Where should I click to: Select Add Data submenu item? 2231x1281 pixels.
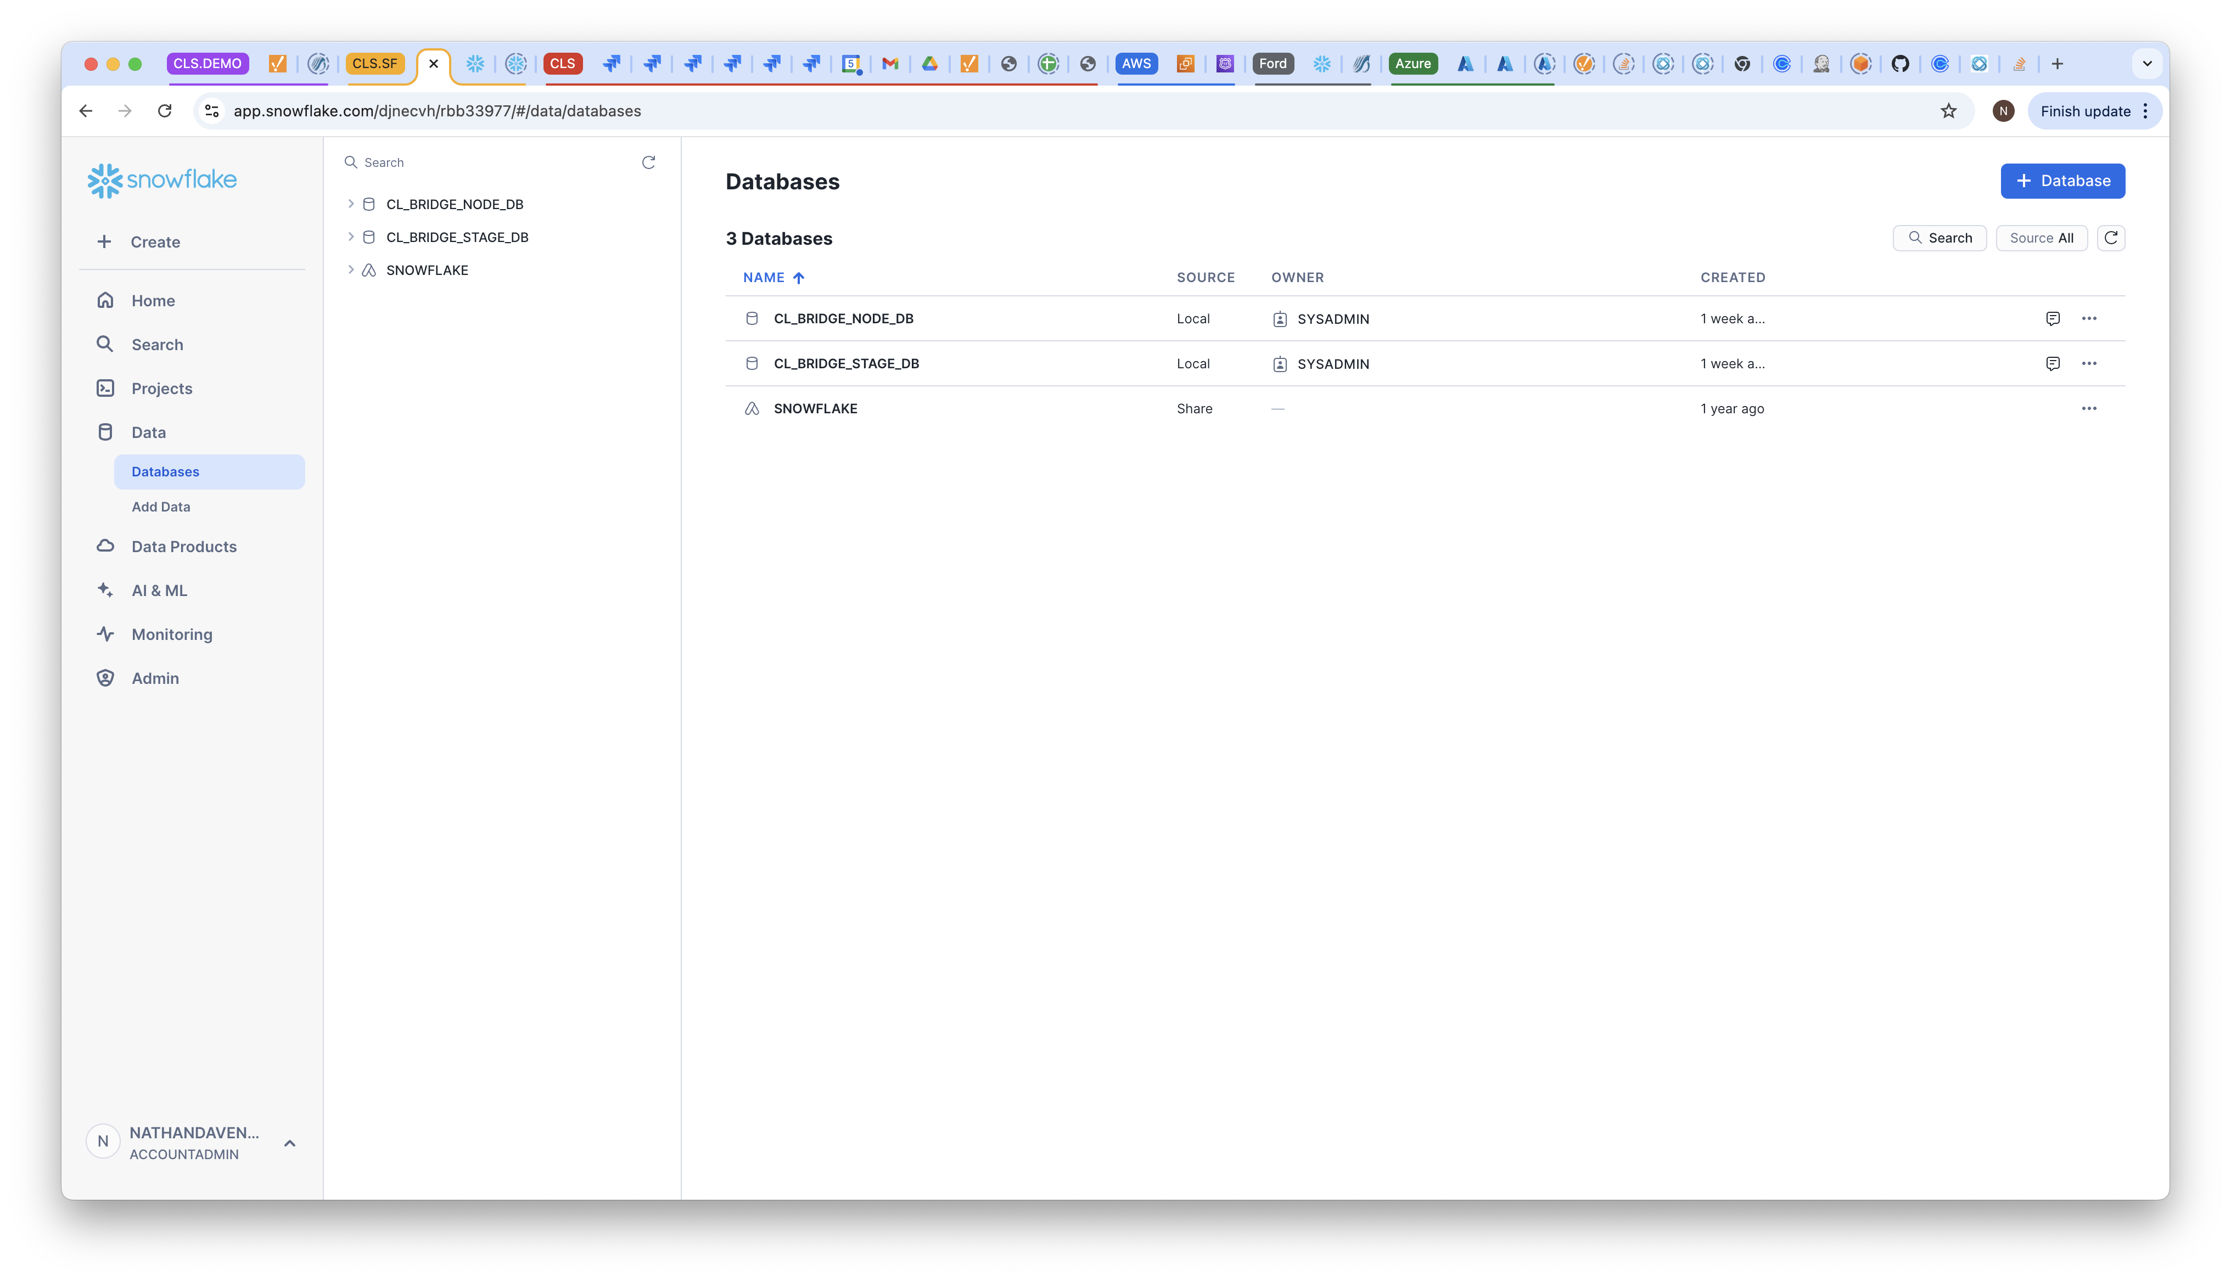tap(161, 507)
